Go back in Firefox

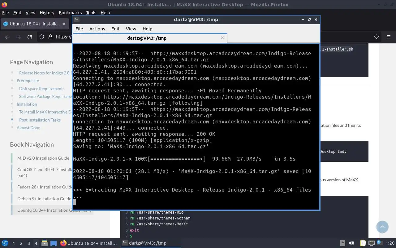[7, 37]
